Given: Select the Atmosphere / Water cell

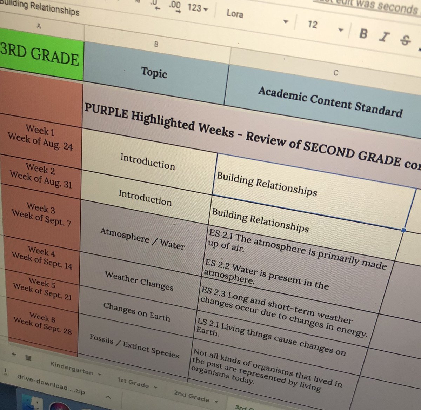Looking at the screenshot, I should point(142,239).
